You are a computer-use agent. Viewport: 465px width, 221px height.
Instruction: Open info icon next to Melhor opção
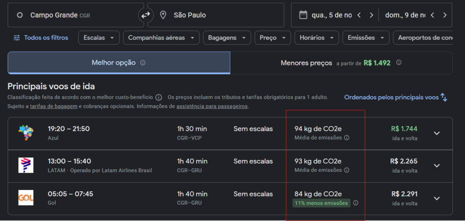pos(143,63)
